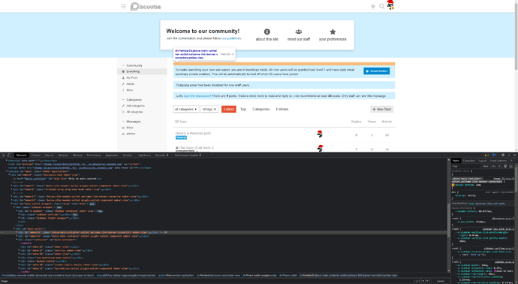Viewport: 518px width, 284px height.
Task: Open 'The topic of all tests 2'
Action: (x=196, y=148)
